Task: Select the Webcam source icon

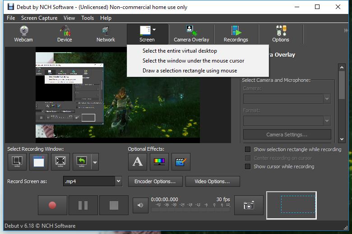Action: (x=23, y=34)
